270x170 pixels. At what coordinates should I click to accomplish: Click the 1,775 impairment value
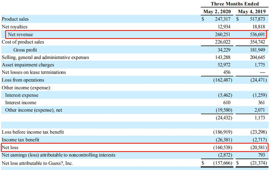[260, 65]
